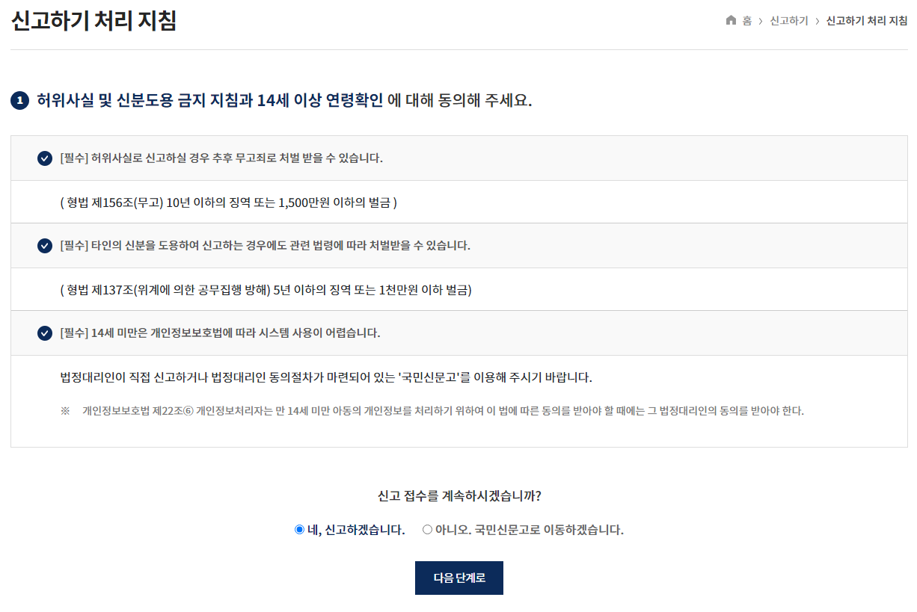This screenshot has width=917, height=612.
Task: Choose the '아니오. 국민신문고로 이동하겠습니다' option
Action: [426, 530]
